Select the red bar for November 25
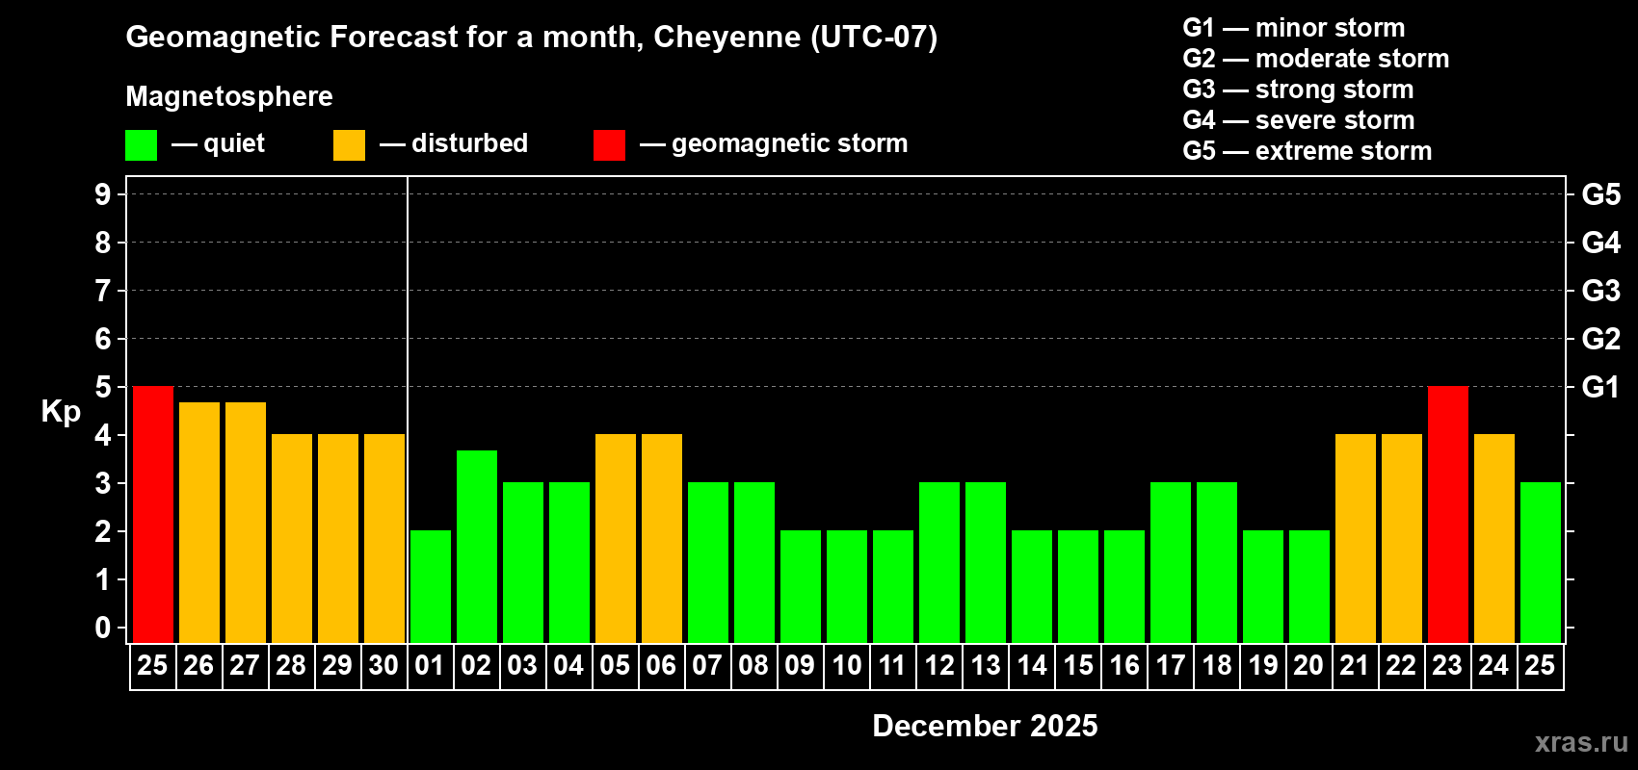Viewport: 1638px width, 770px height. pos(153,514)
